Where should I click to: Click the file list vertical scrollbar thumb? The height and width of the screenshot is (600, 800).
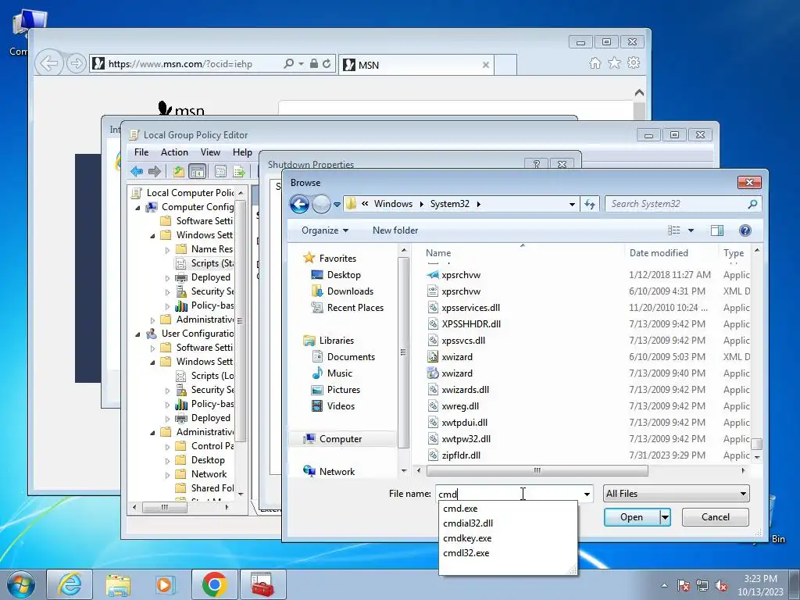click(756, 445)
